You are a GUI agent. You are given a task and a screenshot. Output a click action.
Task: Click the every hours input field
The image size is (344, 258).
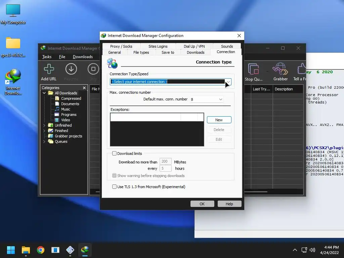tap(165, 169)
